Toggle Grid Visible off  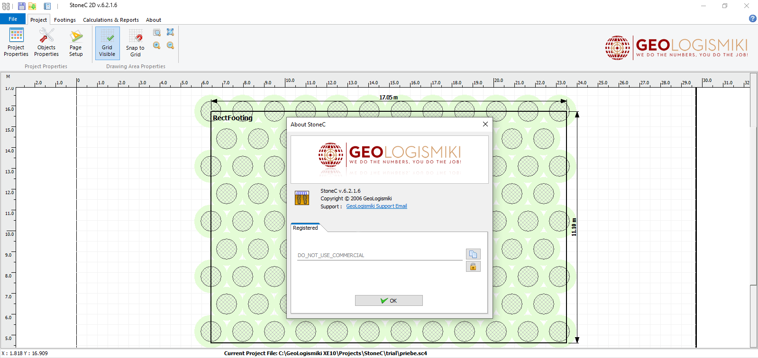(x=107, y=43)
